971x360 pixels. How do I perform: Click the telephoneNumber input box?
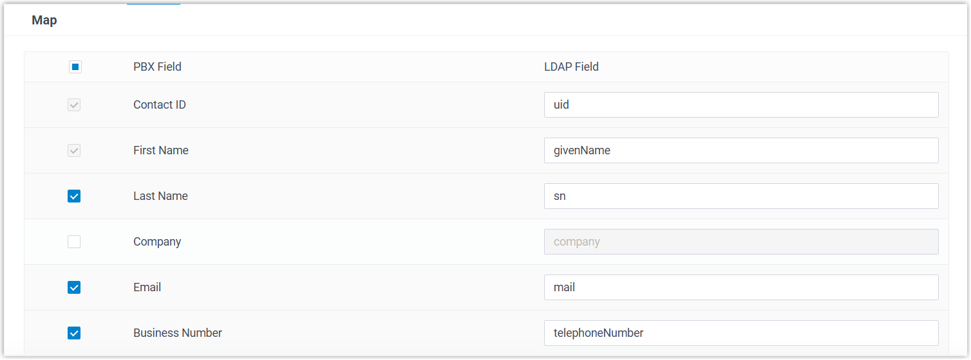point(740,333)
